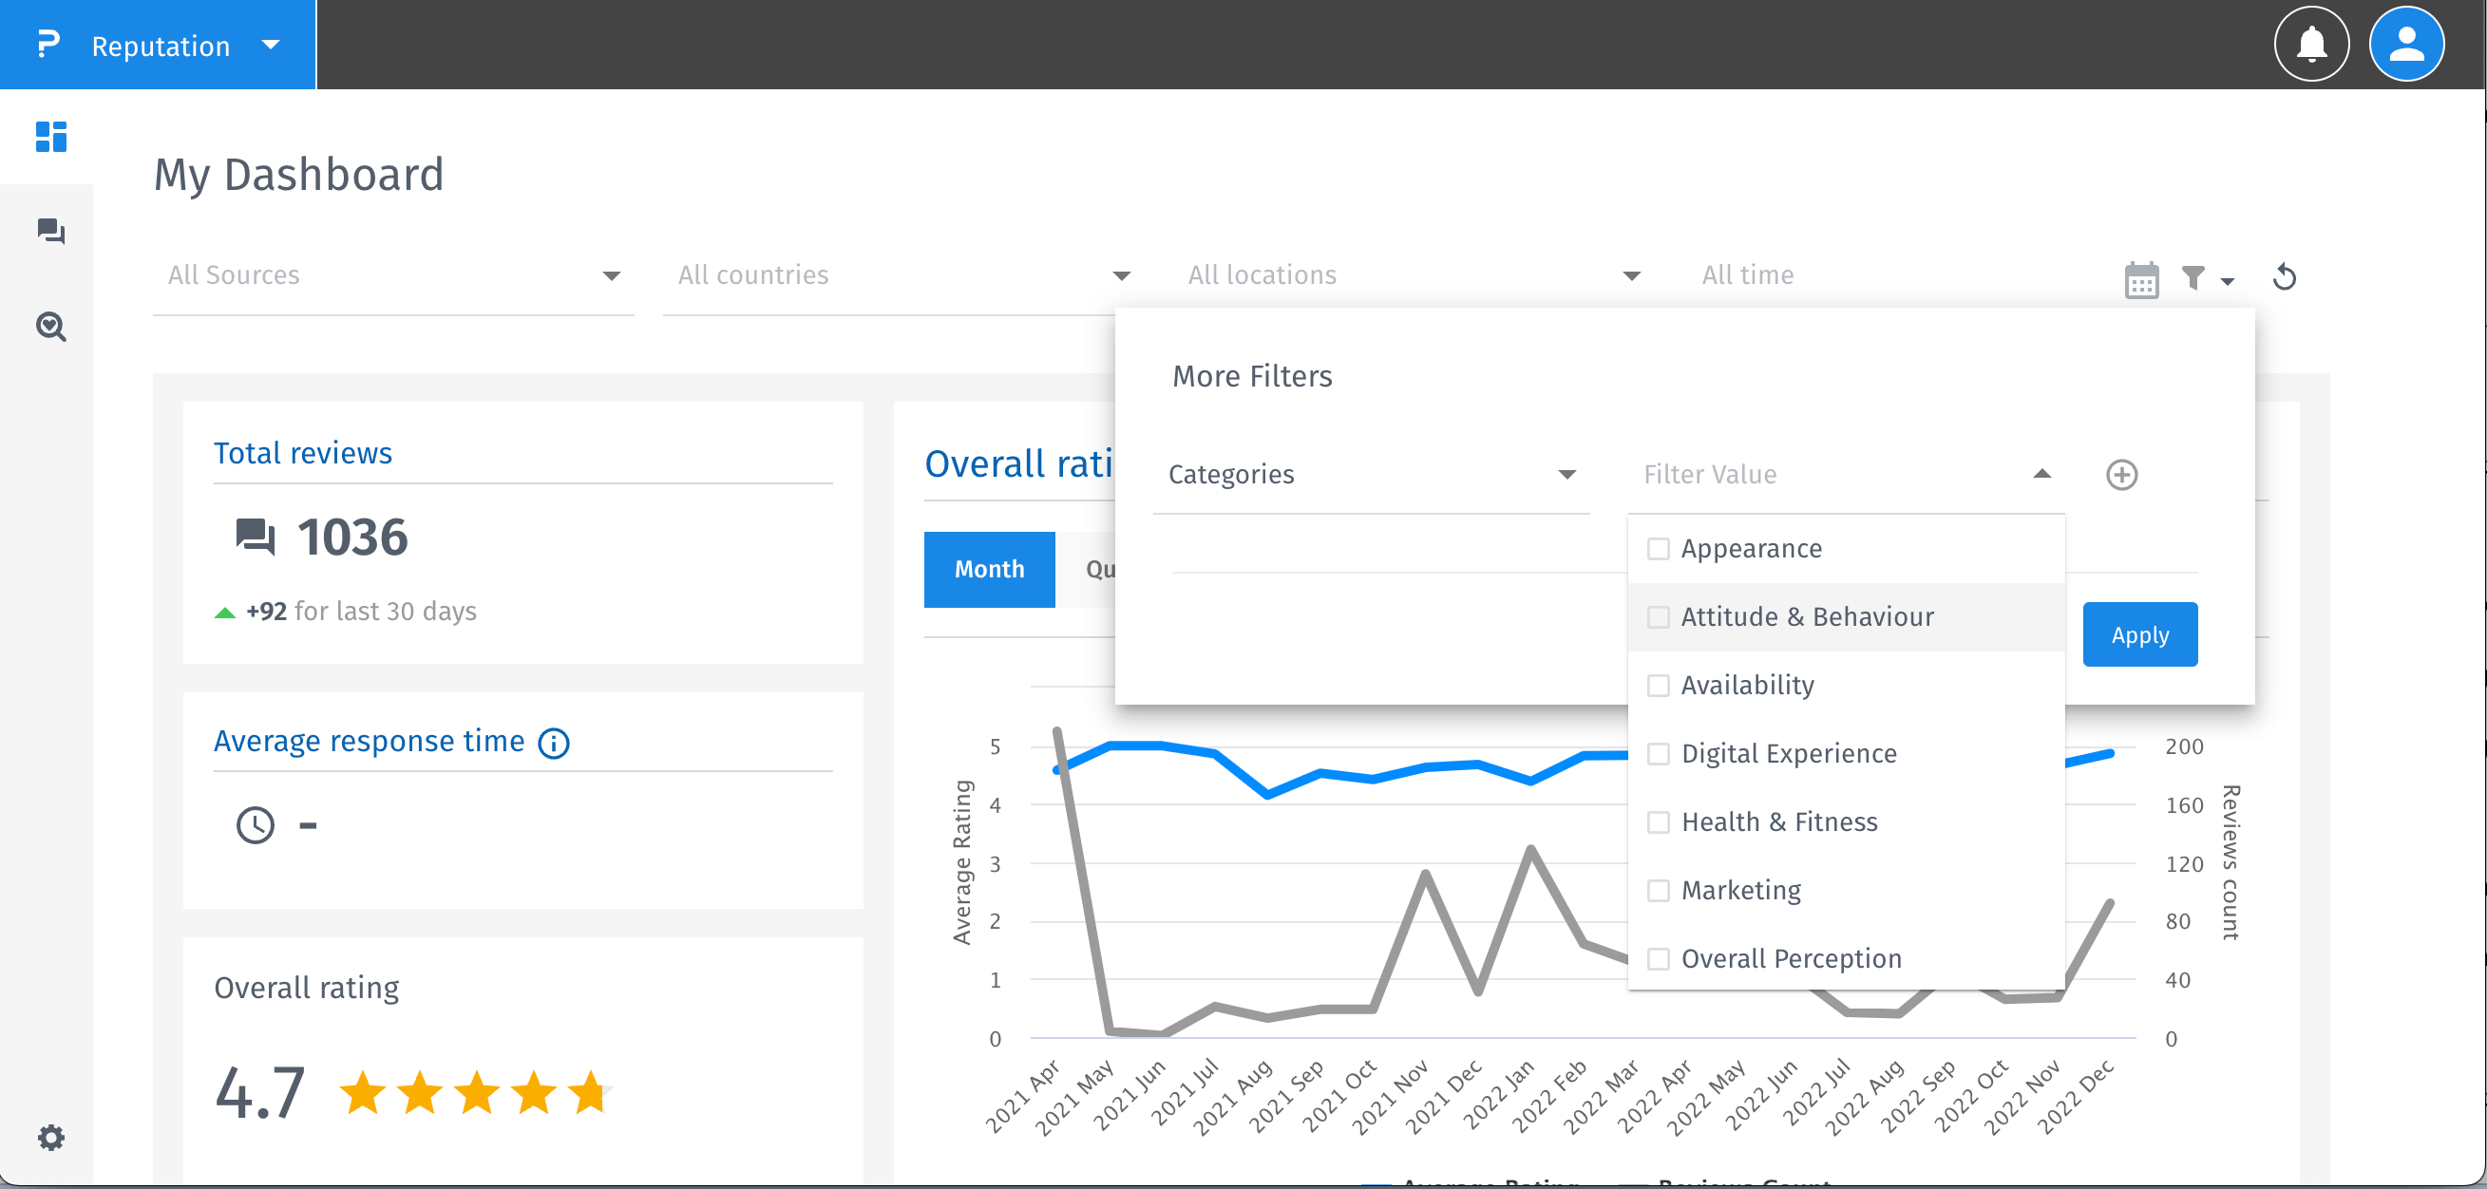Select the Marketing checkbox option
The width and height of the screenshot is (2487, 1189).
[x=1659, y=891]
